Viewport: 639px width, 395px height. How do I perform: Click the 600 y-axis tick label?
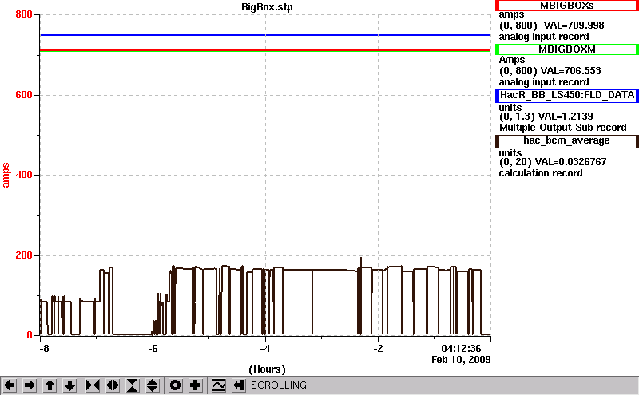click(24, 95)
